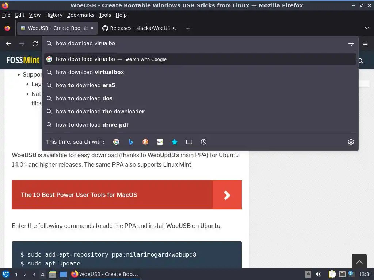Click the back-to-top arrow button
The image size is (374, 280).
359,262
